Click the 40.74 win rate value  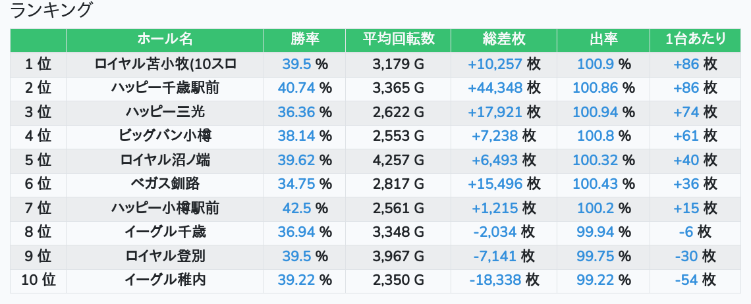[x=296, y=88]
